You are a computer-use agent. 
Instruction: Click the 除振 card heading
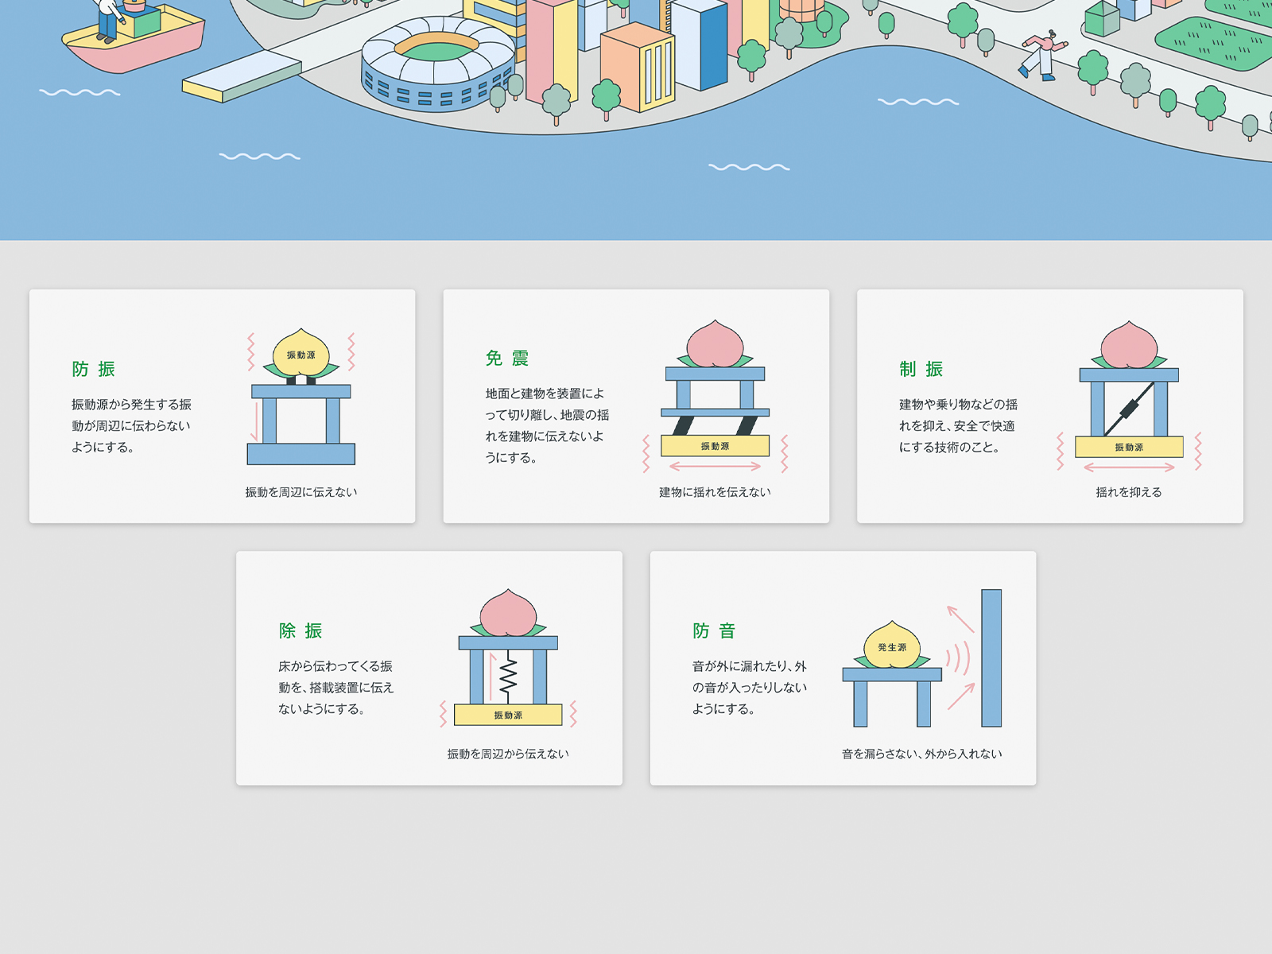click(x=301, y=630)
